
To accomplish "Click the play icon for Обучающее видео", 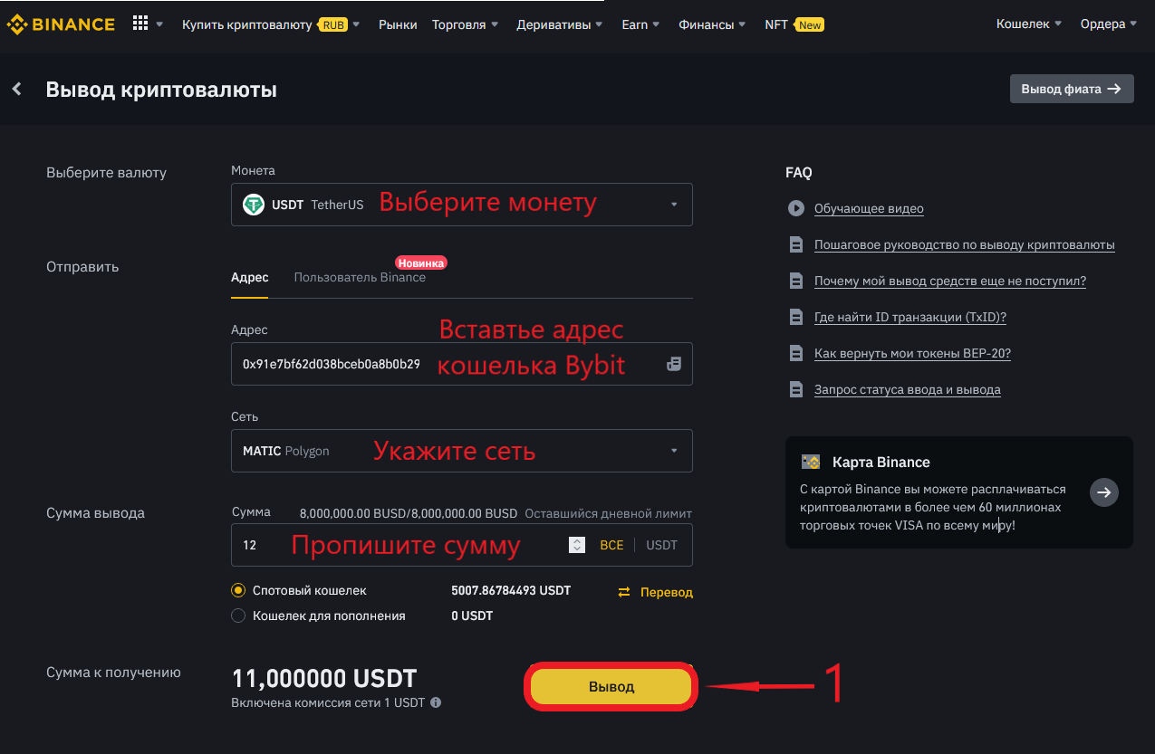I will pos(796,208).
